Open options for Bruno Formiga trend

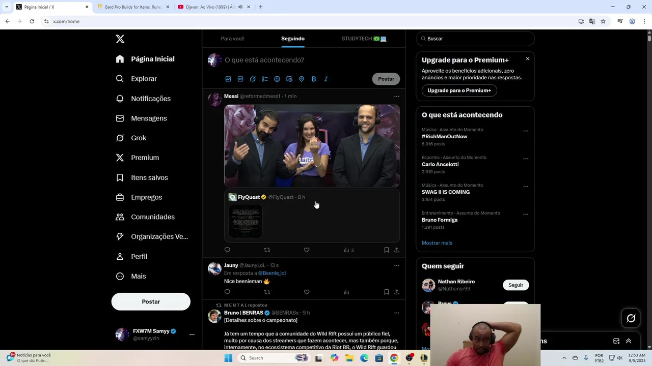(x=526, y=215)
